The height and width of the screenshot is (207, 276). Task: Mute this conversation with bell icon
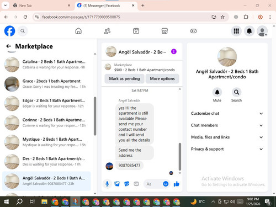(217, 92)
